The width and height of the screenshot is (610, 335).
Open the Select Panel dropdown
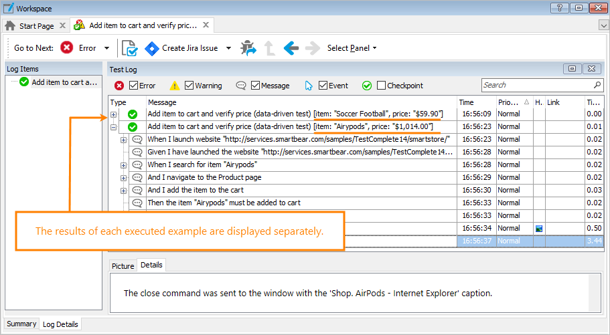point(352,48)
